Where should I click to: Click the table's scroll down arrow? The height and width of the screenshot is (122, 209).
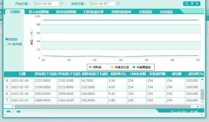[x=202, y=102]
